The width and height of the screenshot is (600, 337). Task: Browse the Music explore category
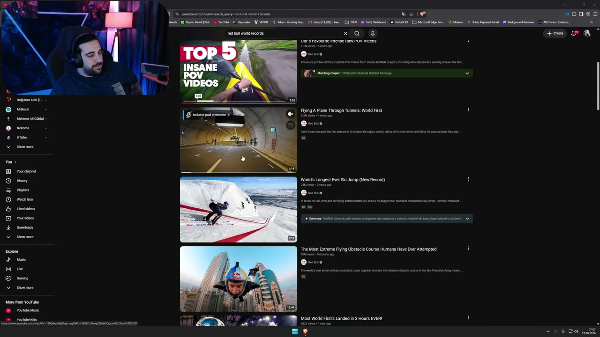[x=21, y=259]
